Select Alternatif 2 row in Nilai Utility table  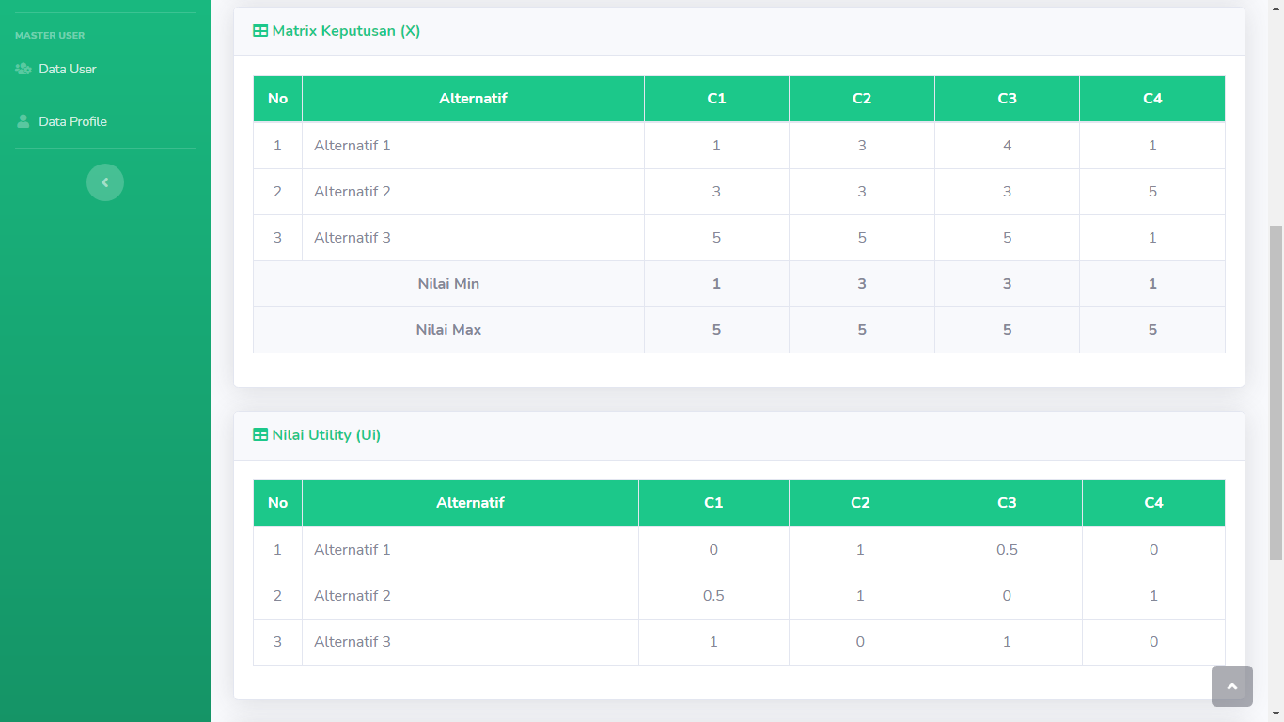(739, 596)
